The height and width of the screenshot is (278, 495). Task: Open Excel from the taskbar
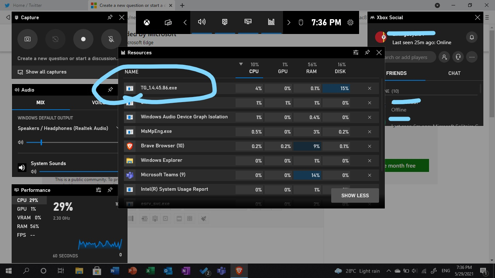[x=150, y=270]
